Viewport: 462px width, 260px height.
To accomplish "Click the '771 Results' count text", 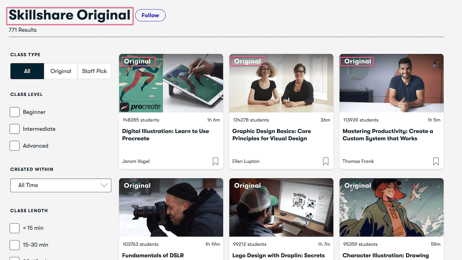I will tap(23, 30).
